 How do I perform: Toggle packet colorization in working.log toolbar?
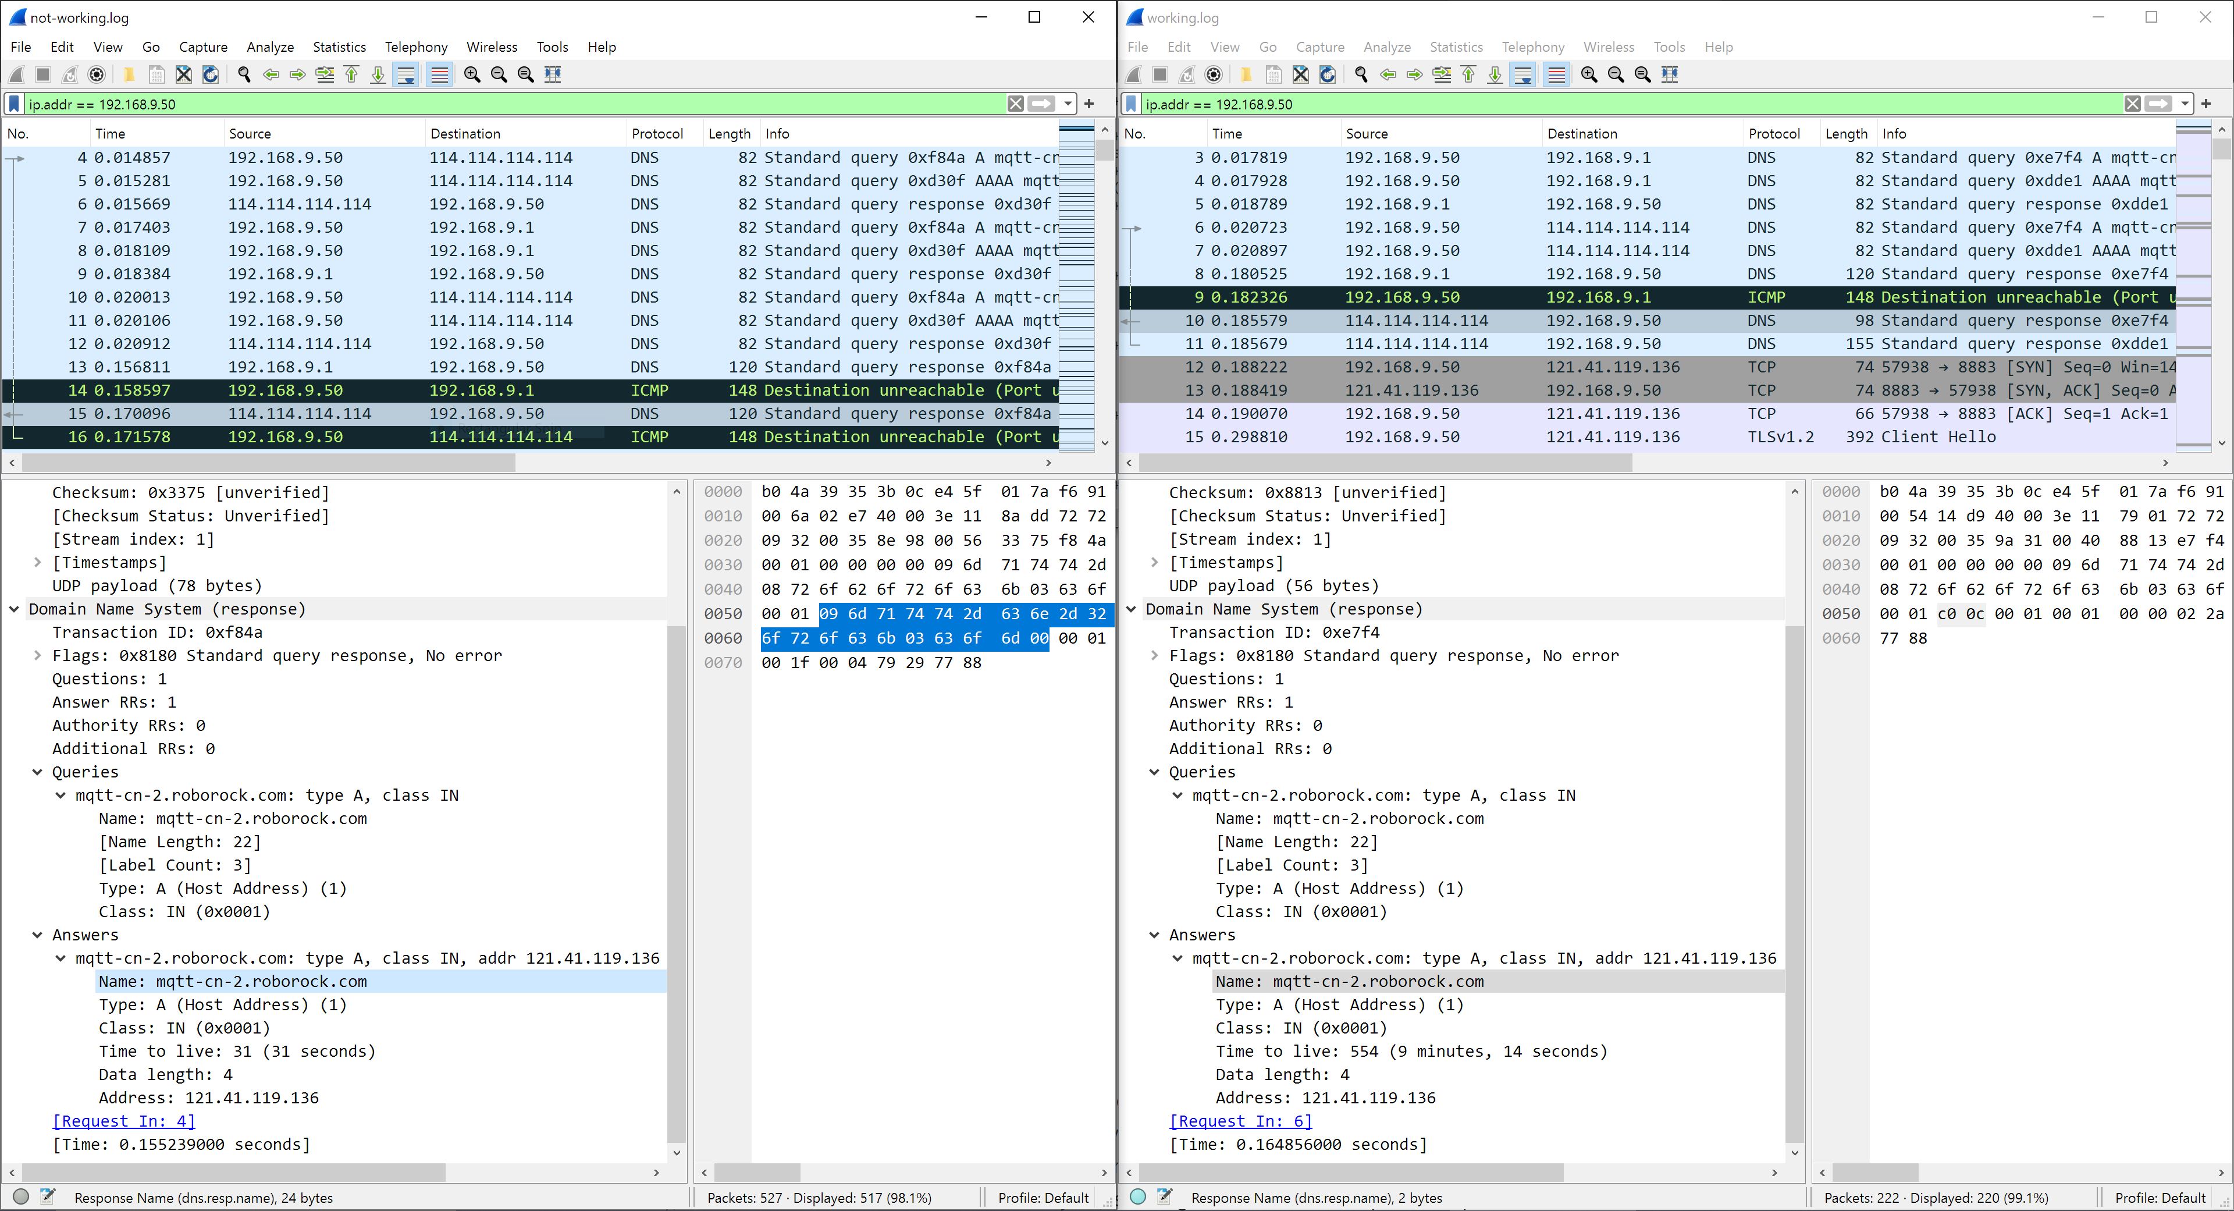pyautogui.click(x=1557, y=74)
